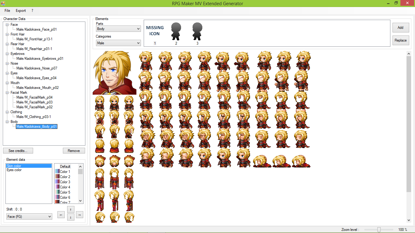Screen dimensions: 415x233
Task: Open the Export menu
Action: (21, 11)
